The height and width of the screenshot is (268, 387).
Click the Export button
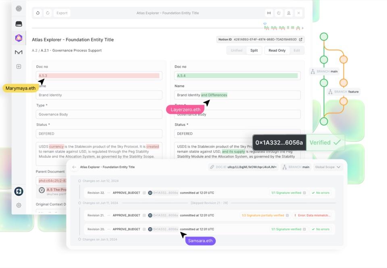pyautogui.click(x=62, y=13)
